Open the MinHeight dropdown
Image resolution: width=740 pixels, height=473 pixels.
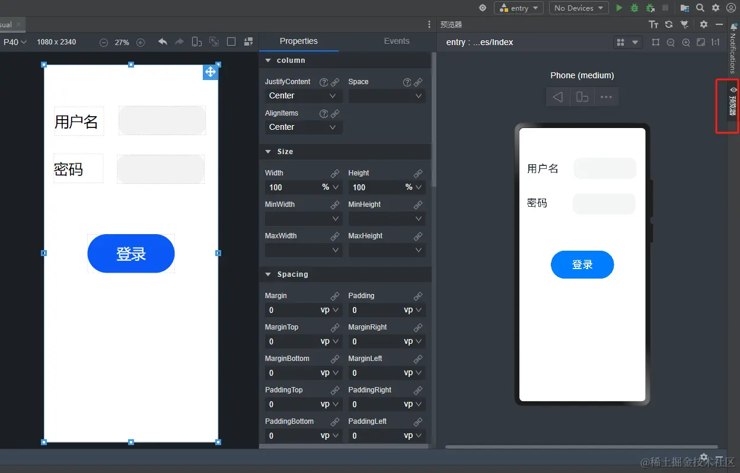387,219
